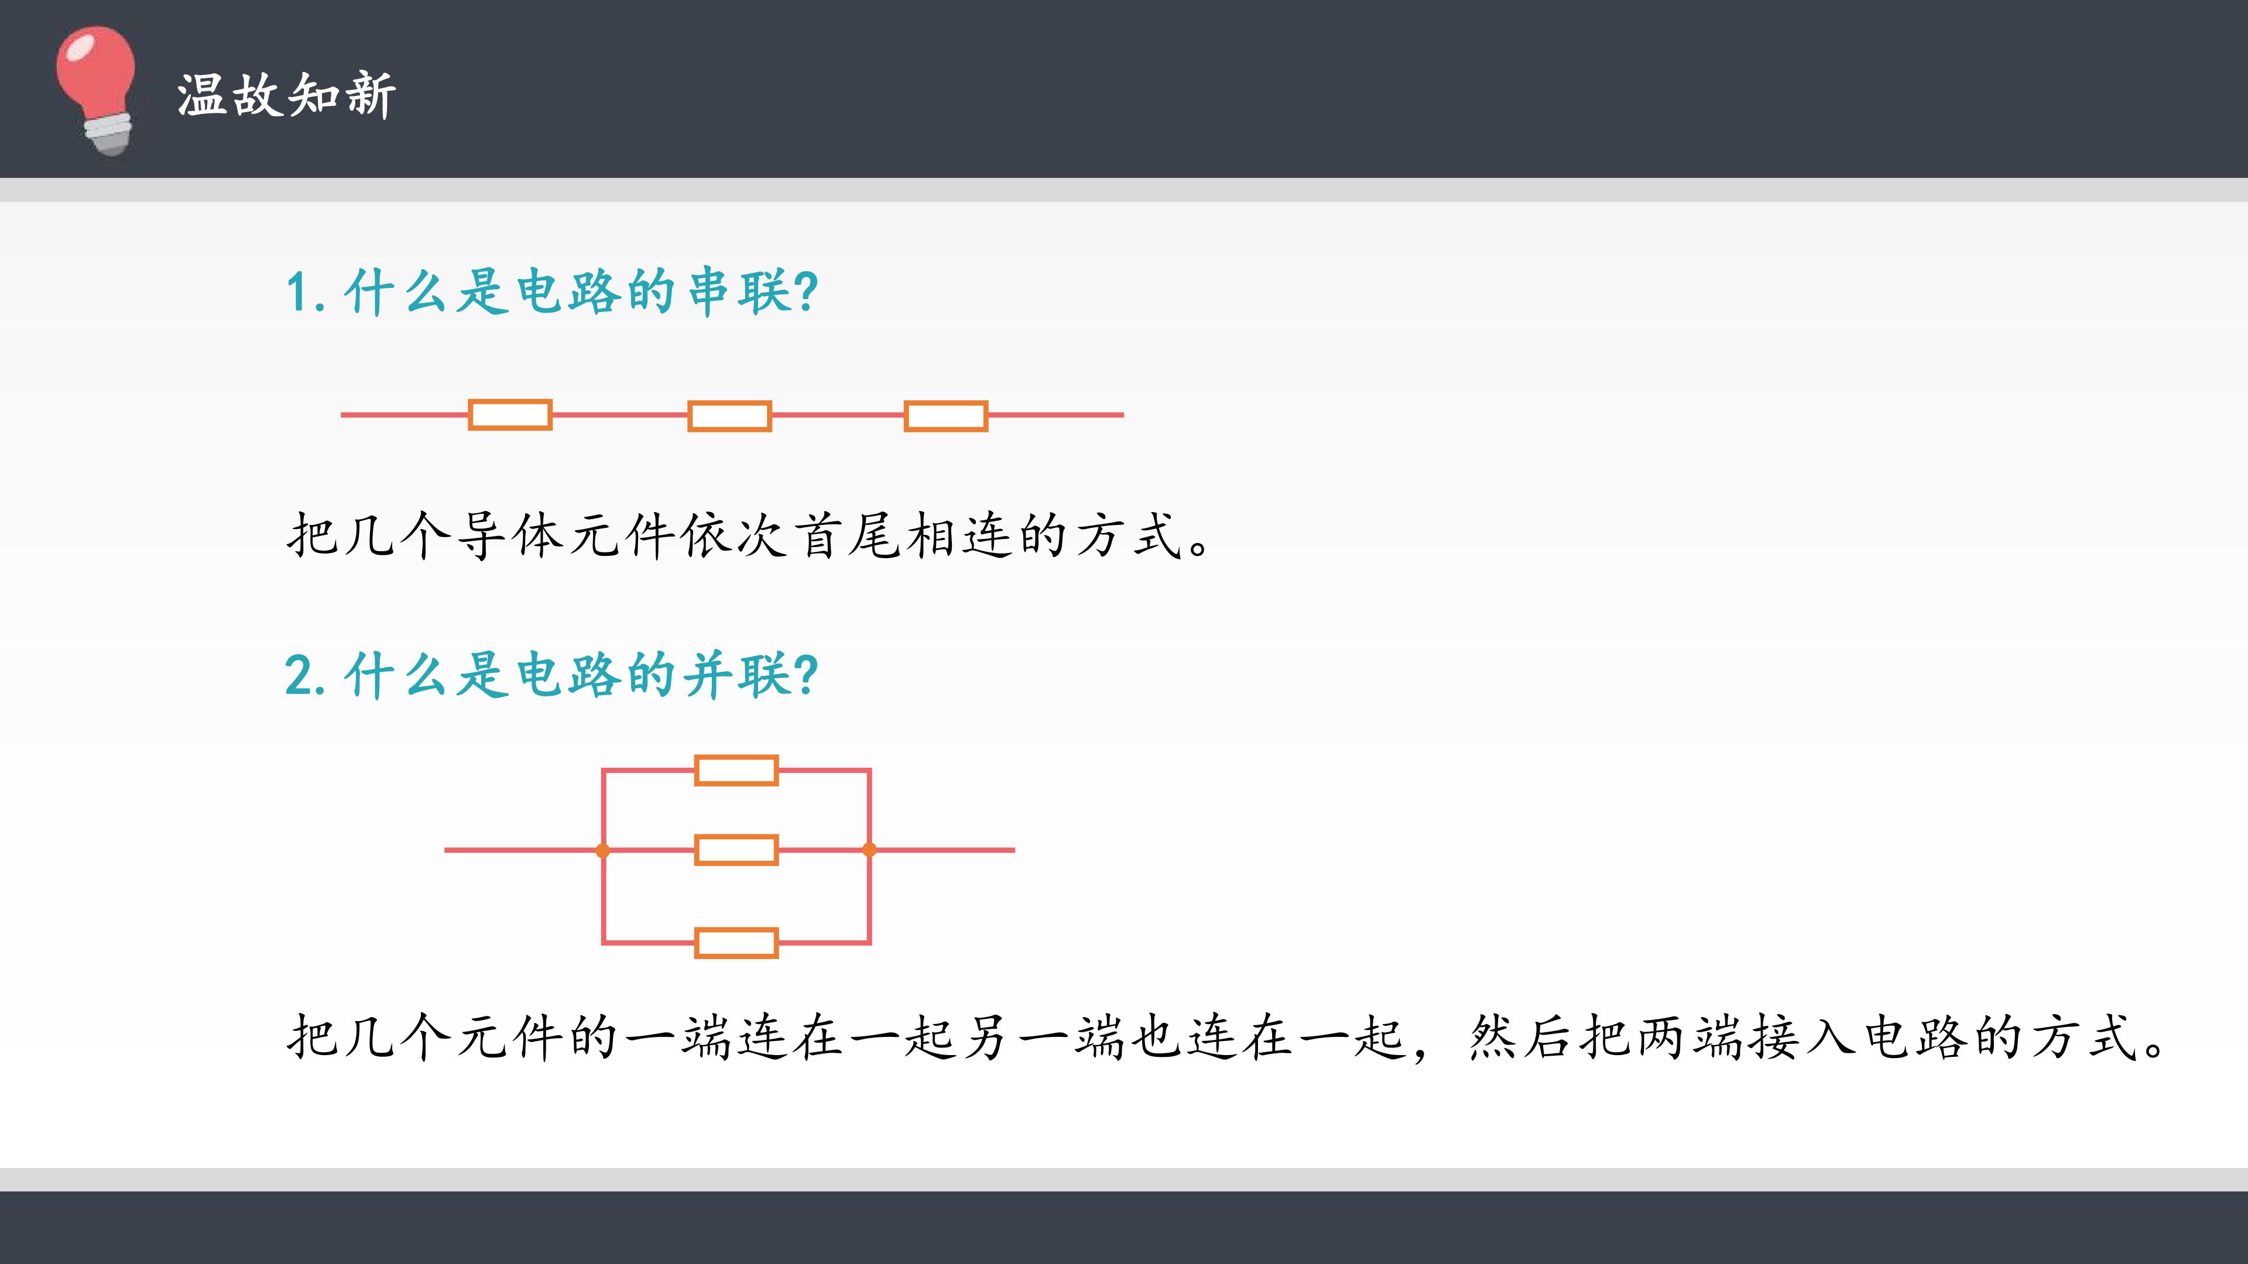
Task: Click the number 2. before the parallel question
Action: pos(306,676)
